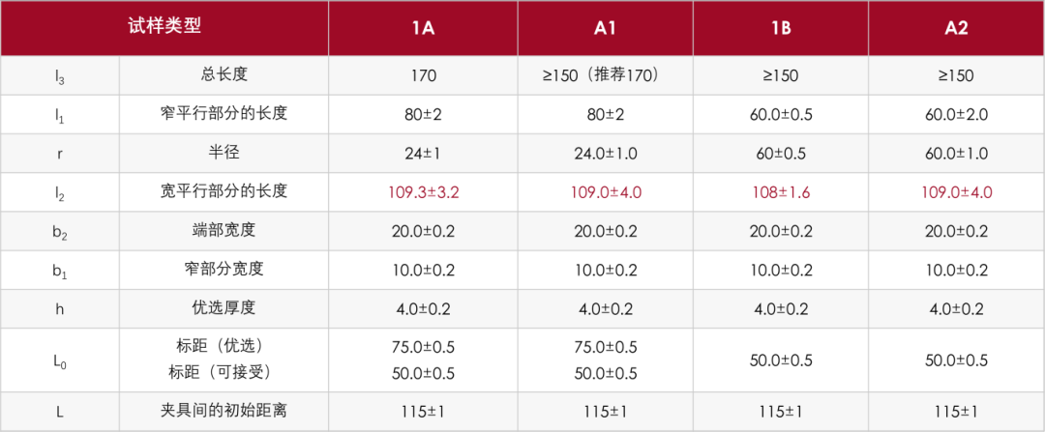Select the 24±1 radius cell

coord(423,153)
